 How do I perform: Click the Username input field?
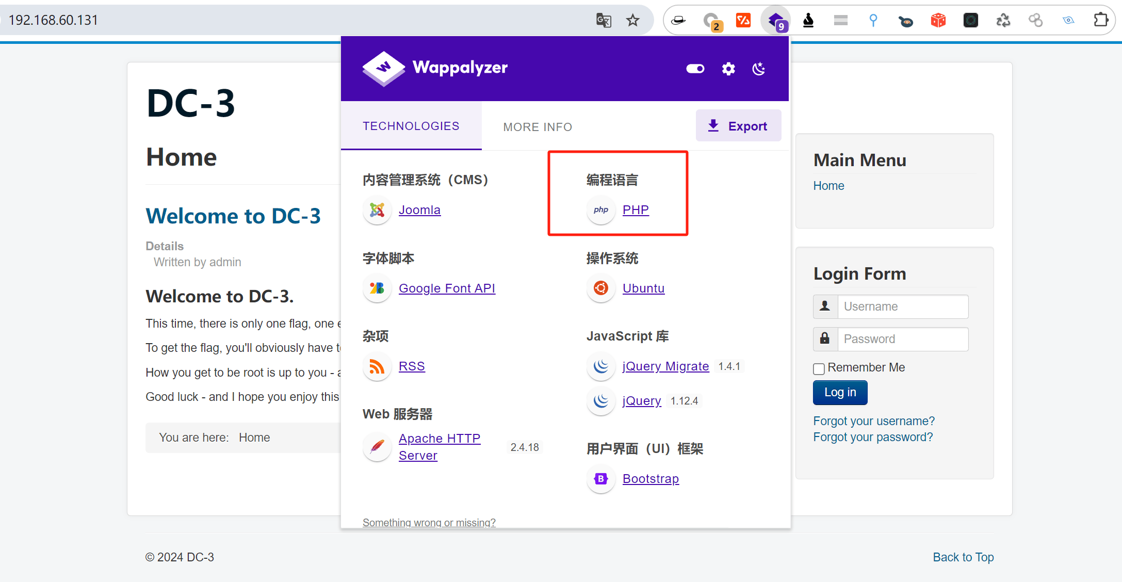pos(902,306)
